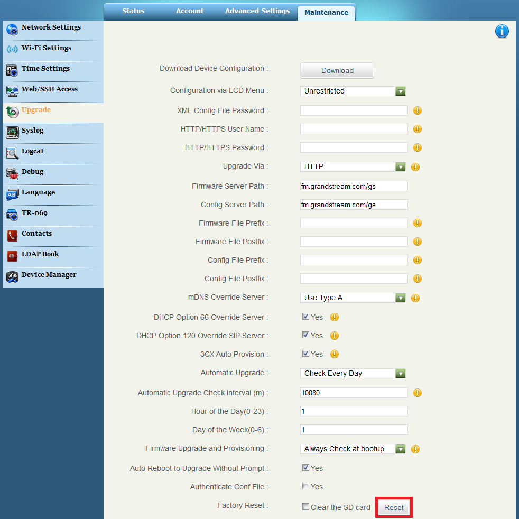Click the Wi-Fi Settings signal icon
Screen dimensions: 519x519
[x=12, y=50]
